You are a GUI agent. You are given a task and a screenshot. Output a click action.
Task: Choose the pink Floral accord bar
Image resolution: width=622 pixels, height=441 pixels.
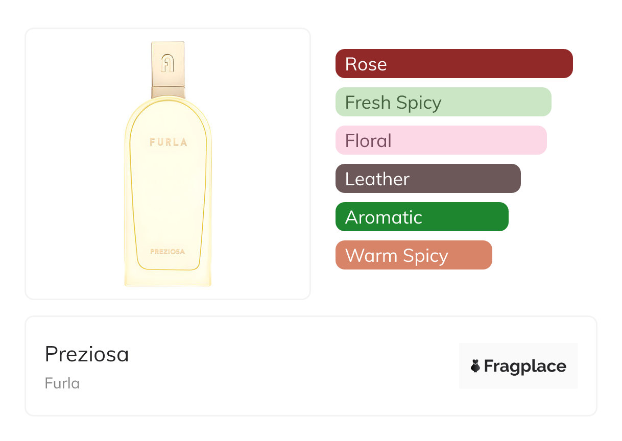click(441, 140)
